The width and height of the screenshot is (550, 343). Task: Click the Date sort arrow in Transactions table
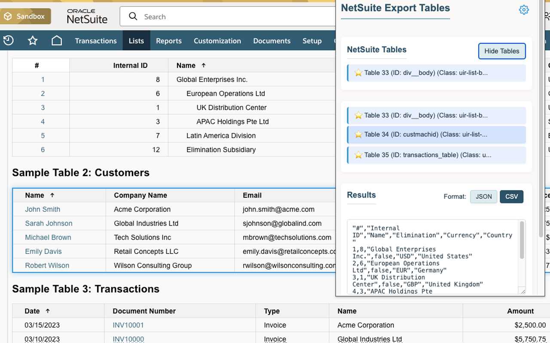pyautogui.click(x=48, y=311)
